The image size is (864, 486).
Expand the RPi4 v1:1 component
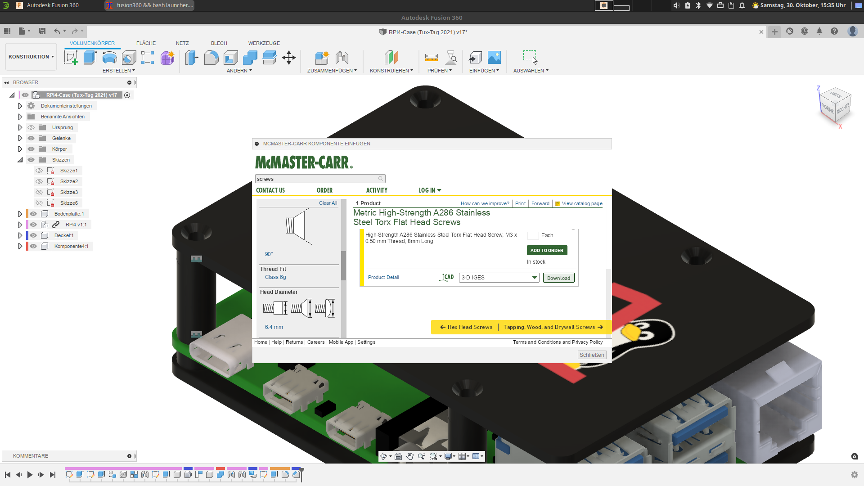pyautogui.click(x=20, y=225)
